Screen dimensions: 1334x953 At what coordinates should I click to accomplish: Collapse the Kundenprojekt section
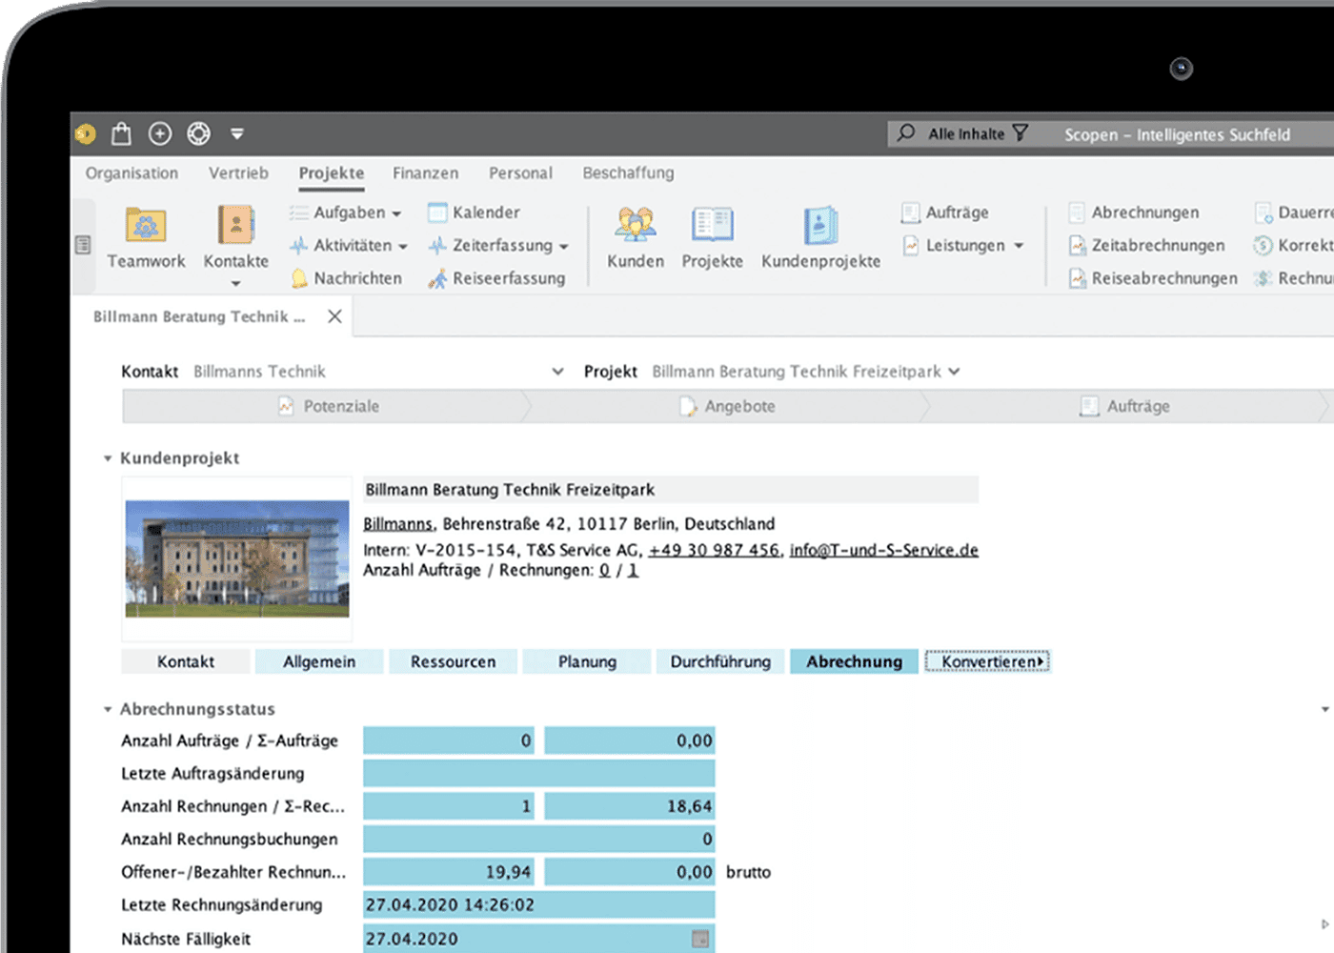108,458
